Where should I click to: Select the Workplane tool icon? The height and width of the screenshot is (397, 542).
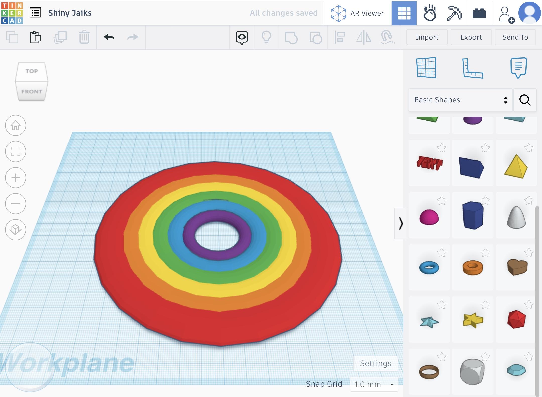tap(426, 68)
